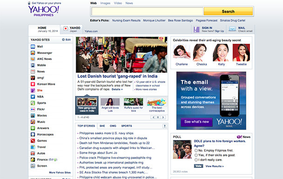Screen dimensions: 283x179
Task: Open the Sports icon
Action: pyautogui.click(x=33, y=103)
